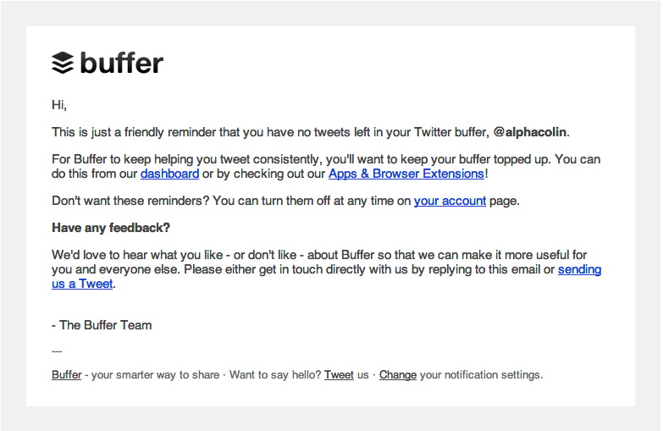Click the "Have any feedback?" heading
This screenshot has height=431, width=663.
(x=111, y=228)
